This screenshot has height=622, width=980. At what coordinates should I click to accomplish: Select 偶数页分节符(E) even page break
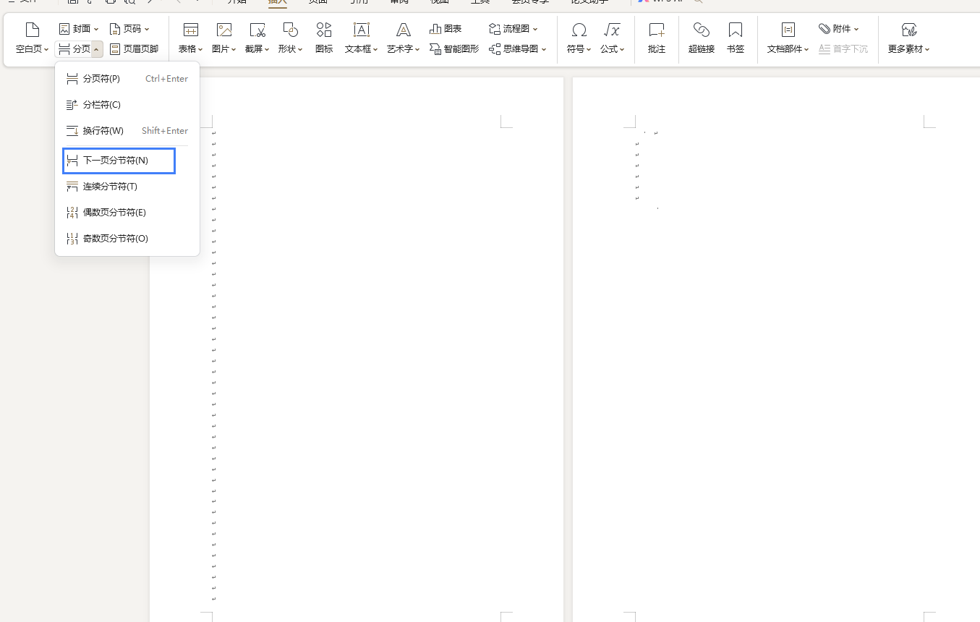coord(127,213)
